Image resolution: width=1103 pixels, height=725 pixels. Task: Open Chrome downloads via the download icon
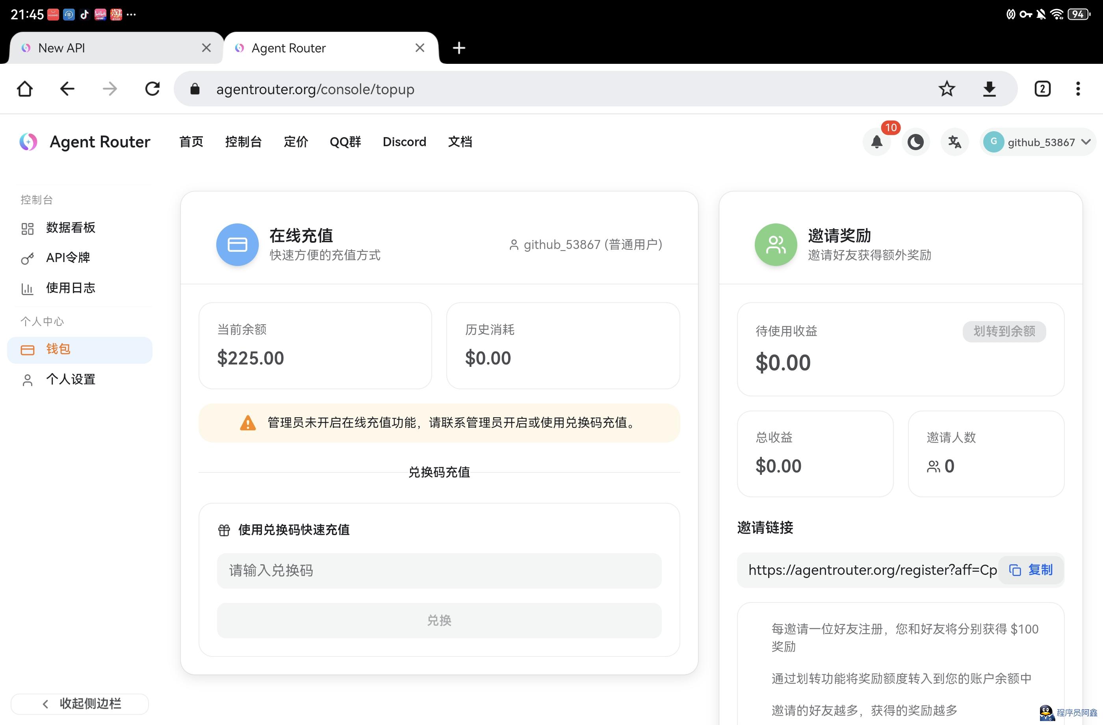pyautogui.click(x=990, y=89)
